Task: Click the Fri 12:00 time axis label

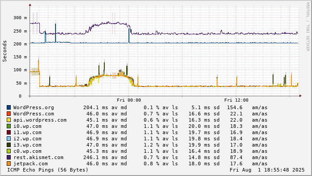Action: (236, 100)
